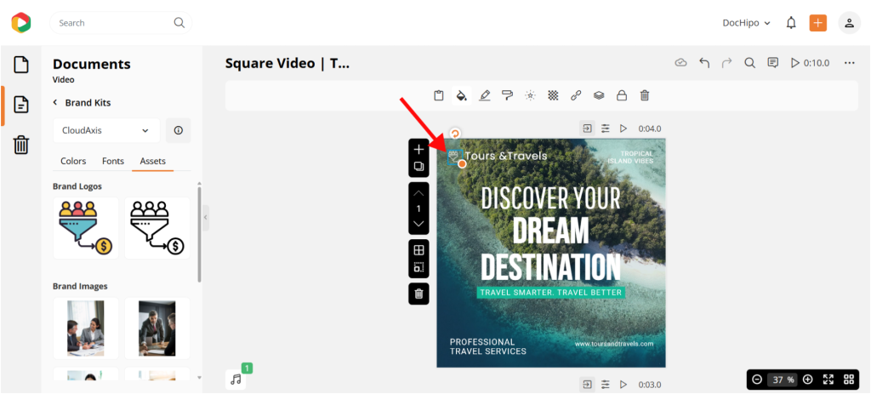Click the border color pencil icon

click(484, 95)
